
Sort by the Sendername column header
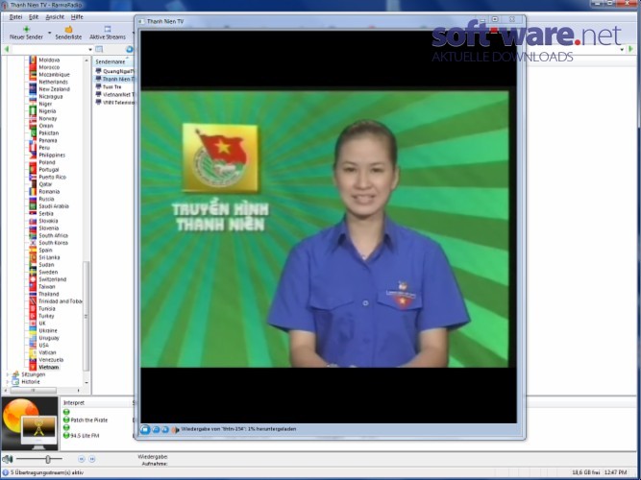(x=112, y=61)
